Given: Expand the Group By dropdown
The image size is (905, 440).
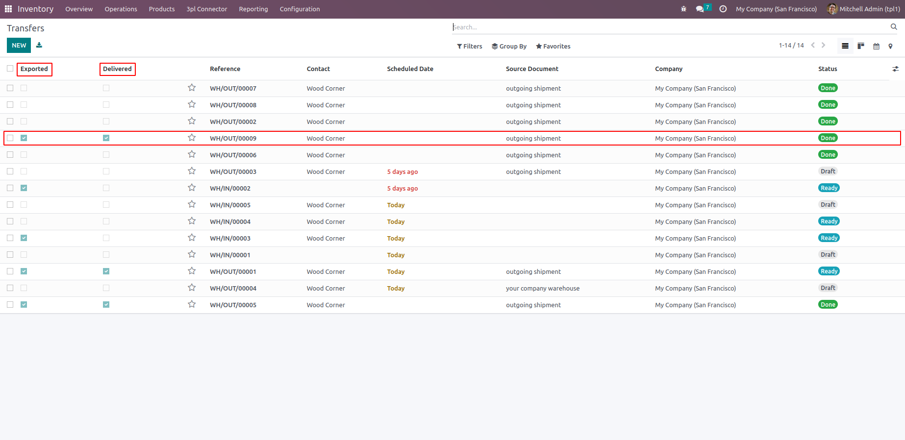Looking at the screenshot, I should (x=509, y=46).
